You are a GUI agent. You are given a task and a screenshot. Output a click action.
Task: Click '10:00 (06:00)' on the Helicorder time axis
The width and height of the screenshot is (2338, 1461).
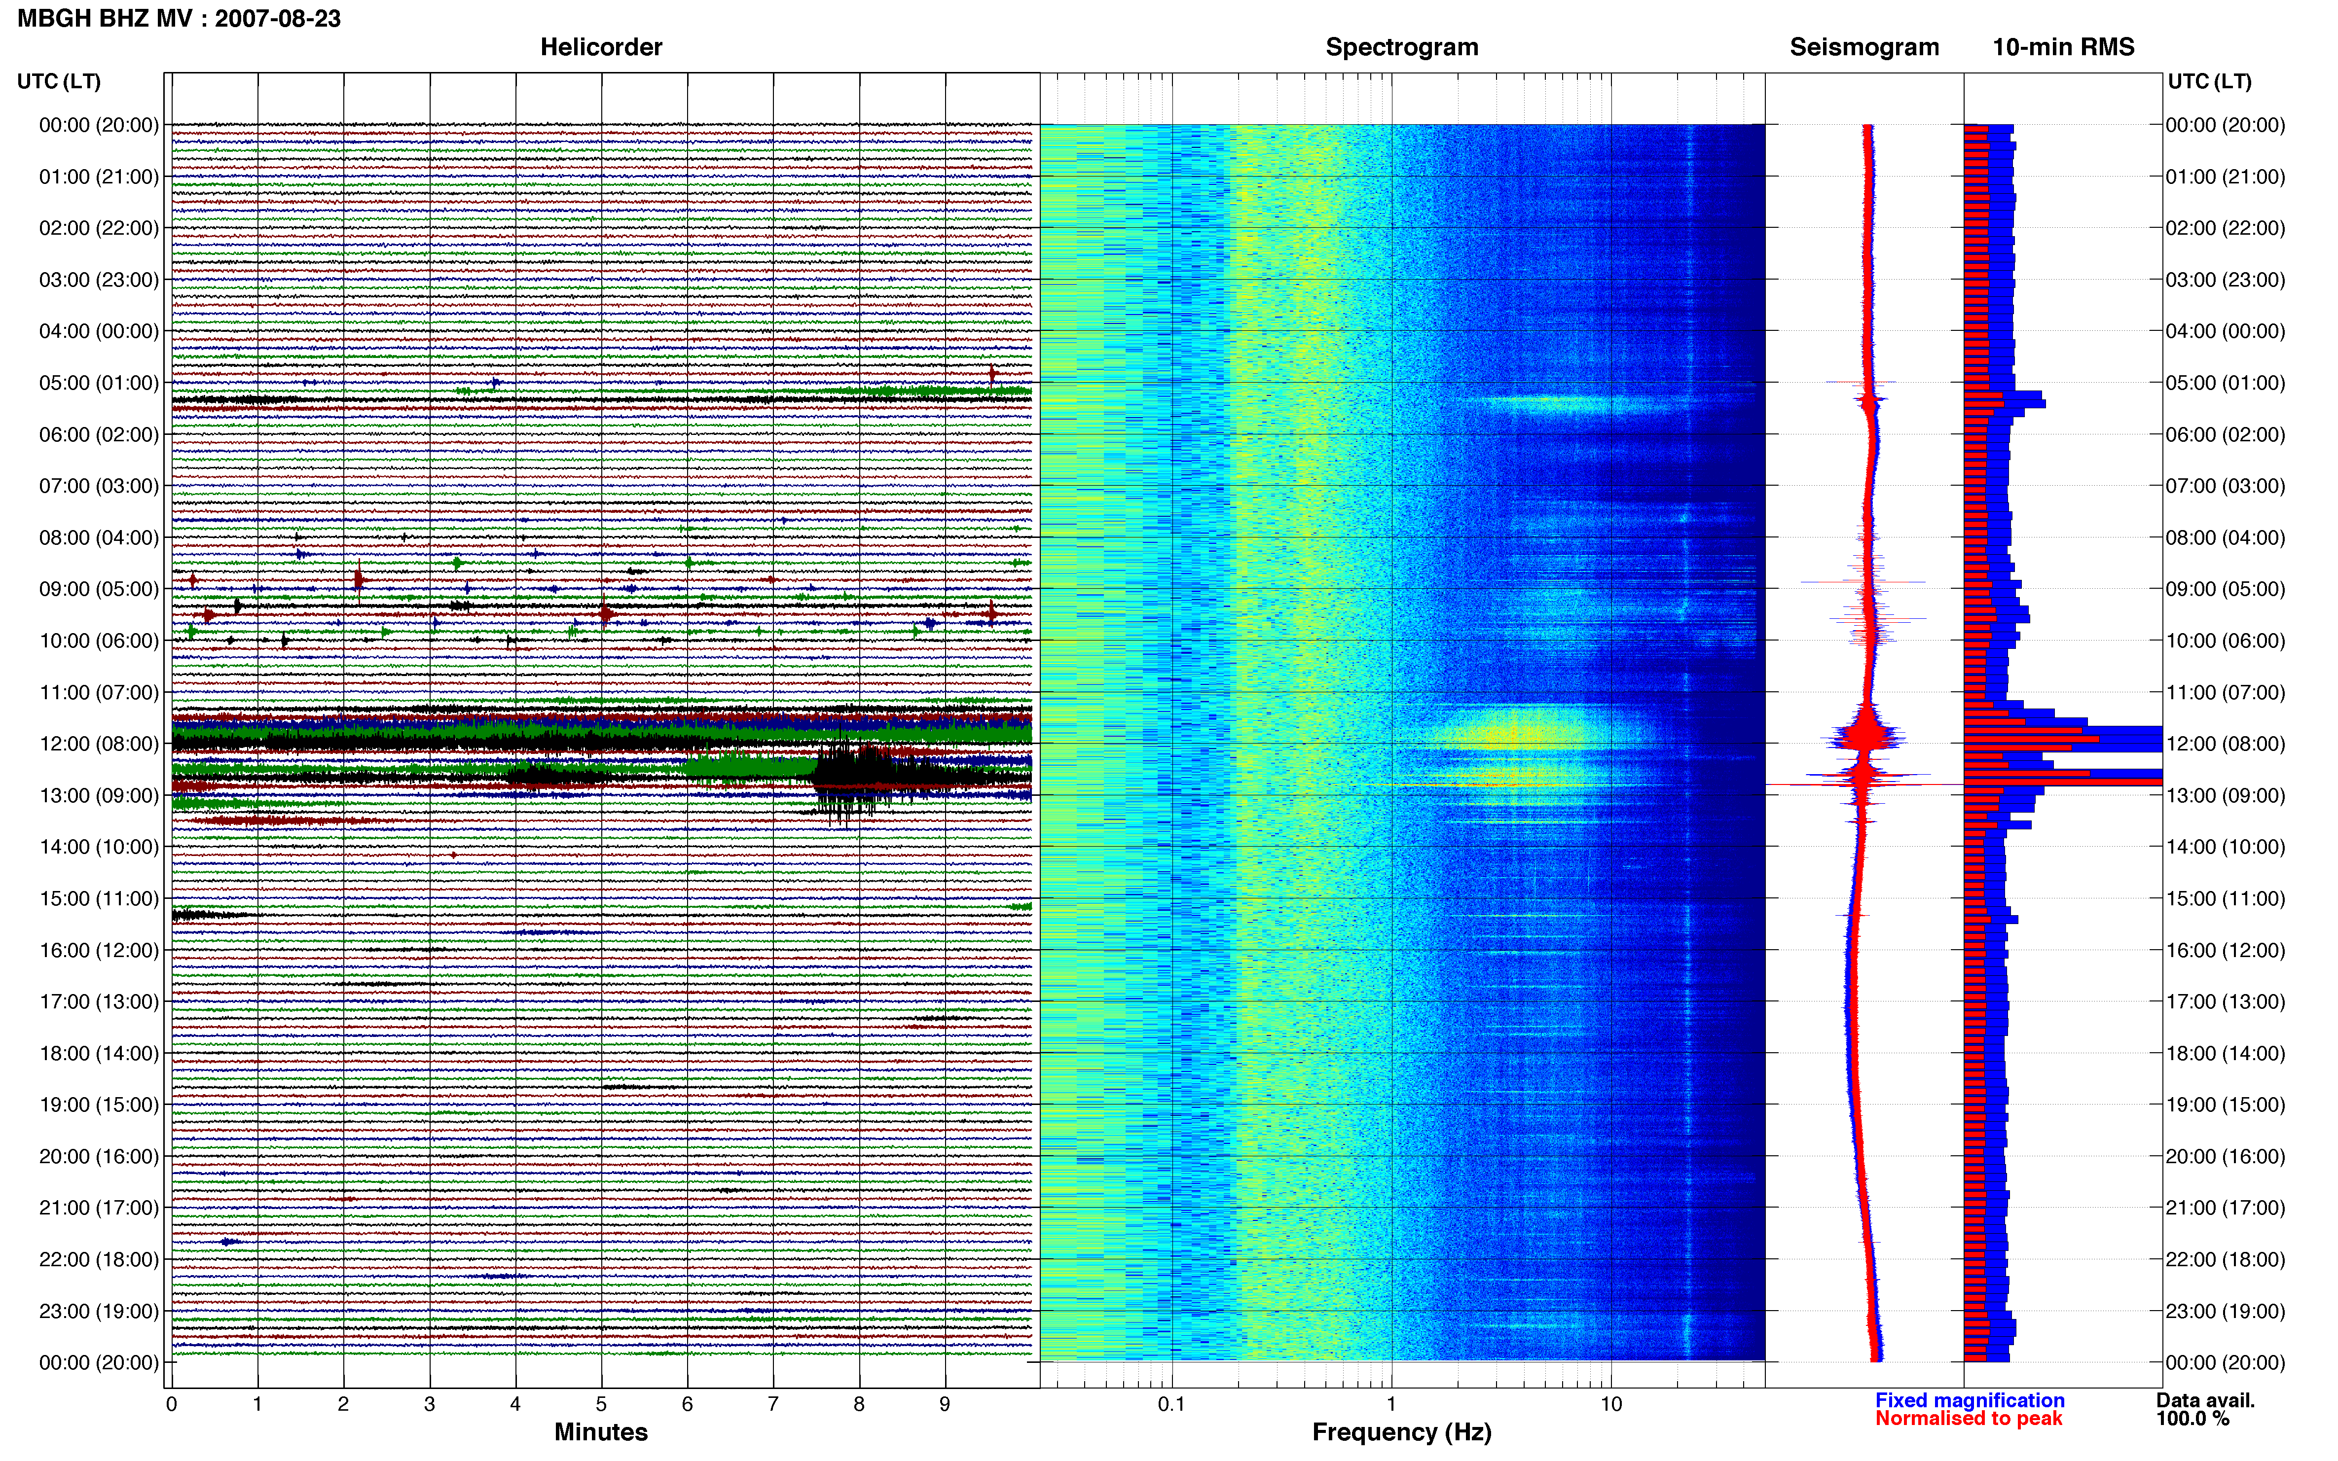(x=99, y=641)
